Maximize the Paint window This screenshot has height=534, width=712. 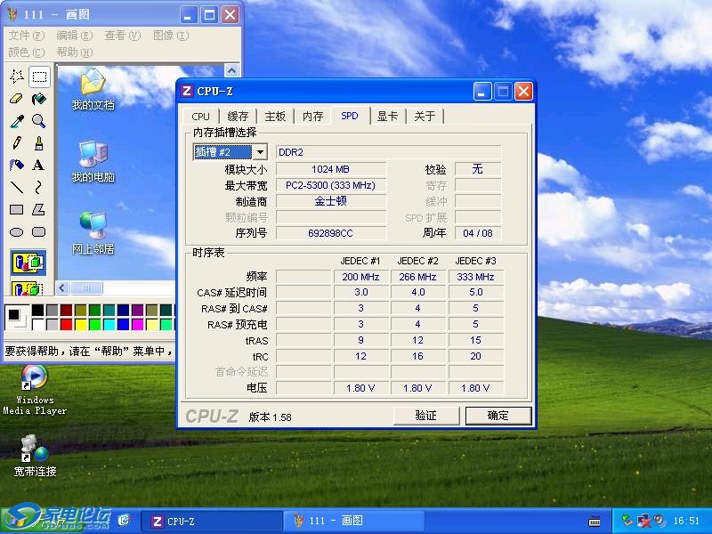coord(209,15)
